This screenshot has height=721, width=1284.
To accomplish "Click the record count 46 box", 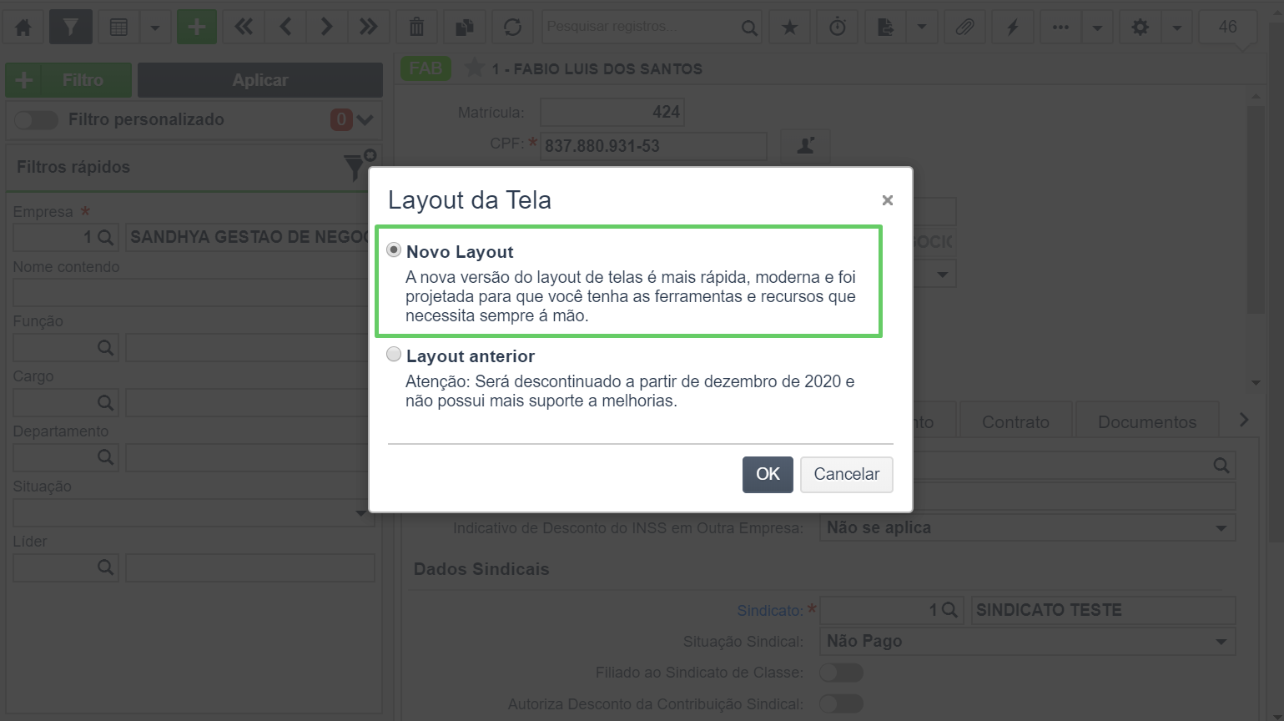I will 1227,27.
